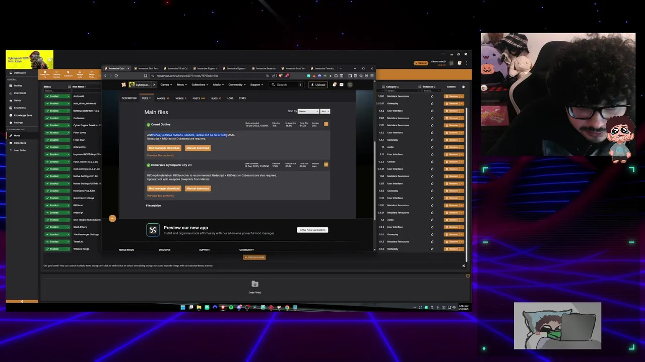The height and width of the screenshot is (362, 645).
Task: Switch to the BUGS tab
Action: coord(215,98)
